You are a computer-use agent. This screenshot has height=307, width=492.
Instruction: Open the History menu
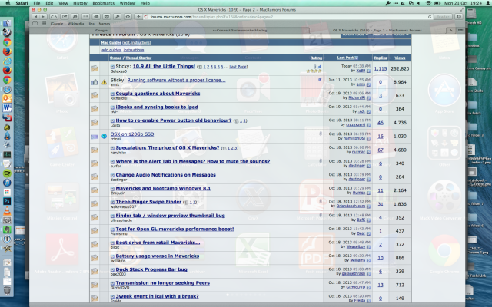(x=80, y=3)
